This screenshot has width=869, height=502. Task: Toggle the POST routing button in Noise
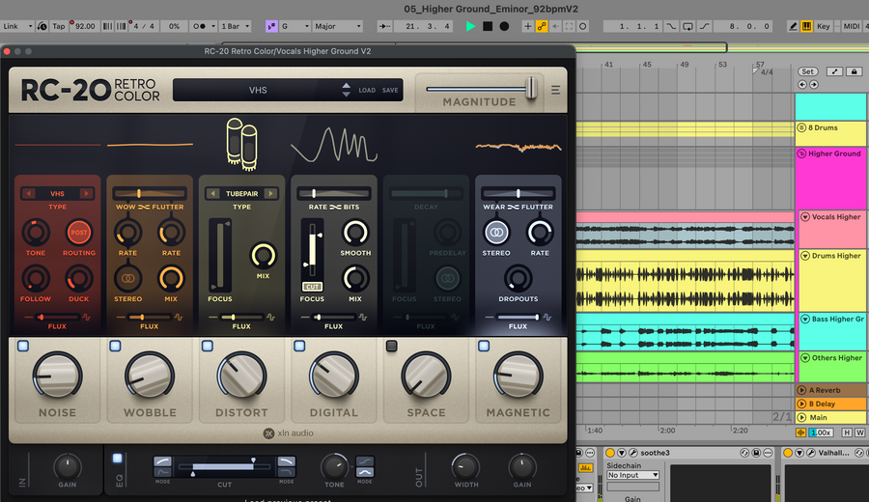click(x=79, y=232)
